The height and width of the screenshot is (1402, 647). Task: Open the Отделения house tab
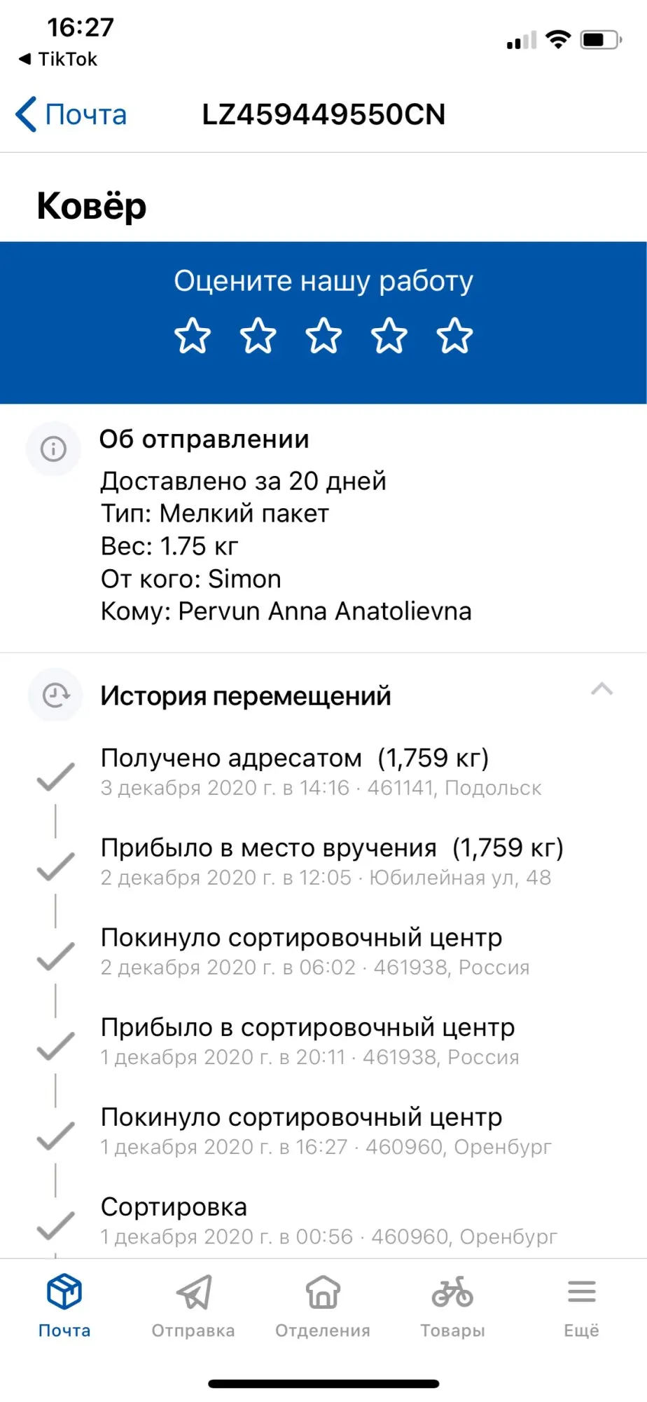pyautogui.click(x=323, y=1291)
